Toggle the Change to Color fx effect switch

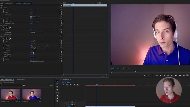tap(2, 37)
